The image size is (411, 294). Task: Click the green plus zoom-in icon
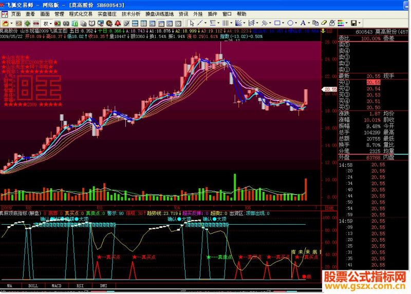tap(27, 24)
